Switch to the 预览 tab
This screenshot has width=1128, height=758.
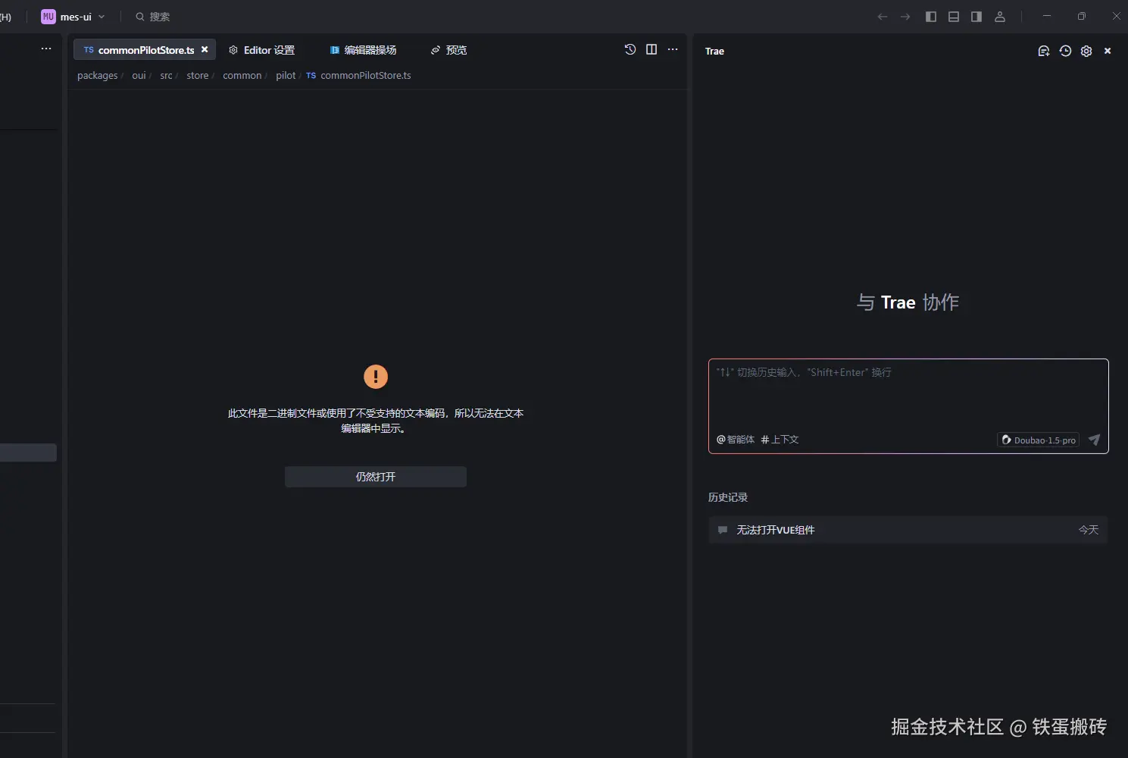[448, 50]
